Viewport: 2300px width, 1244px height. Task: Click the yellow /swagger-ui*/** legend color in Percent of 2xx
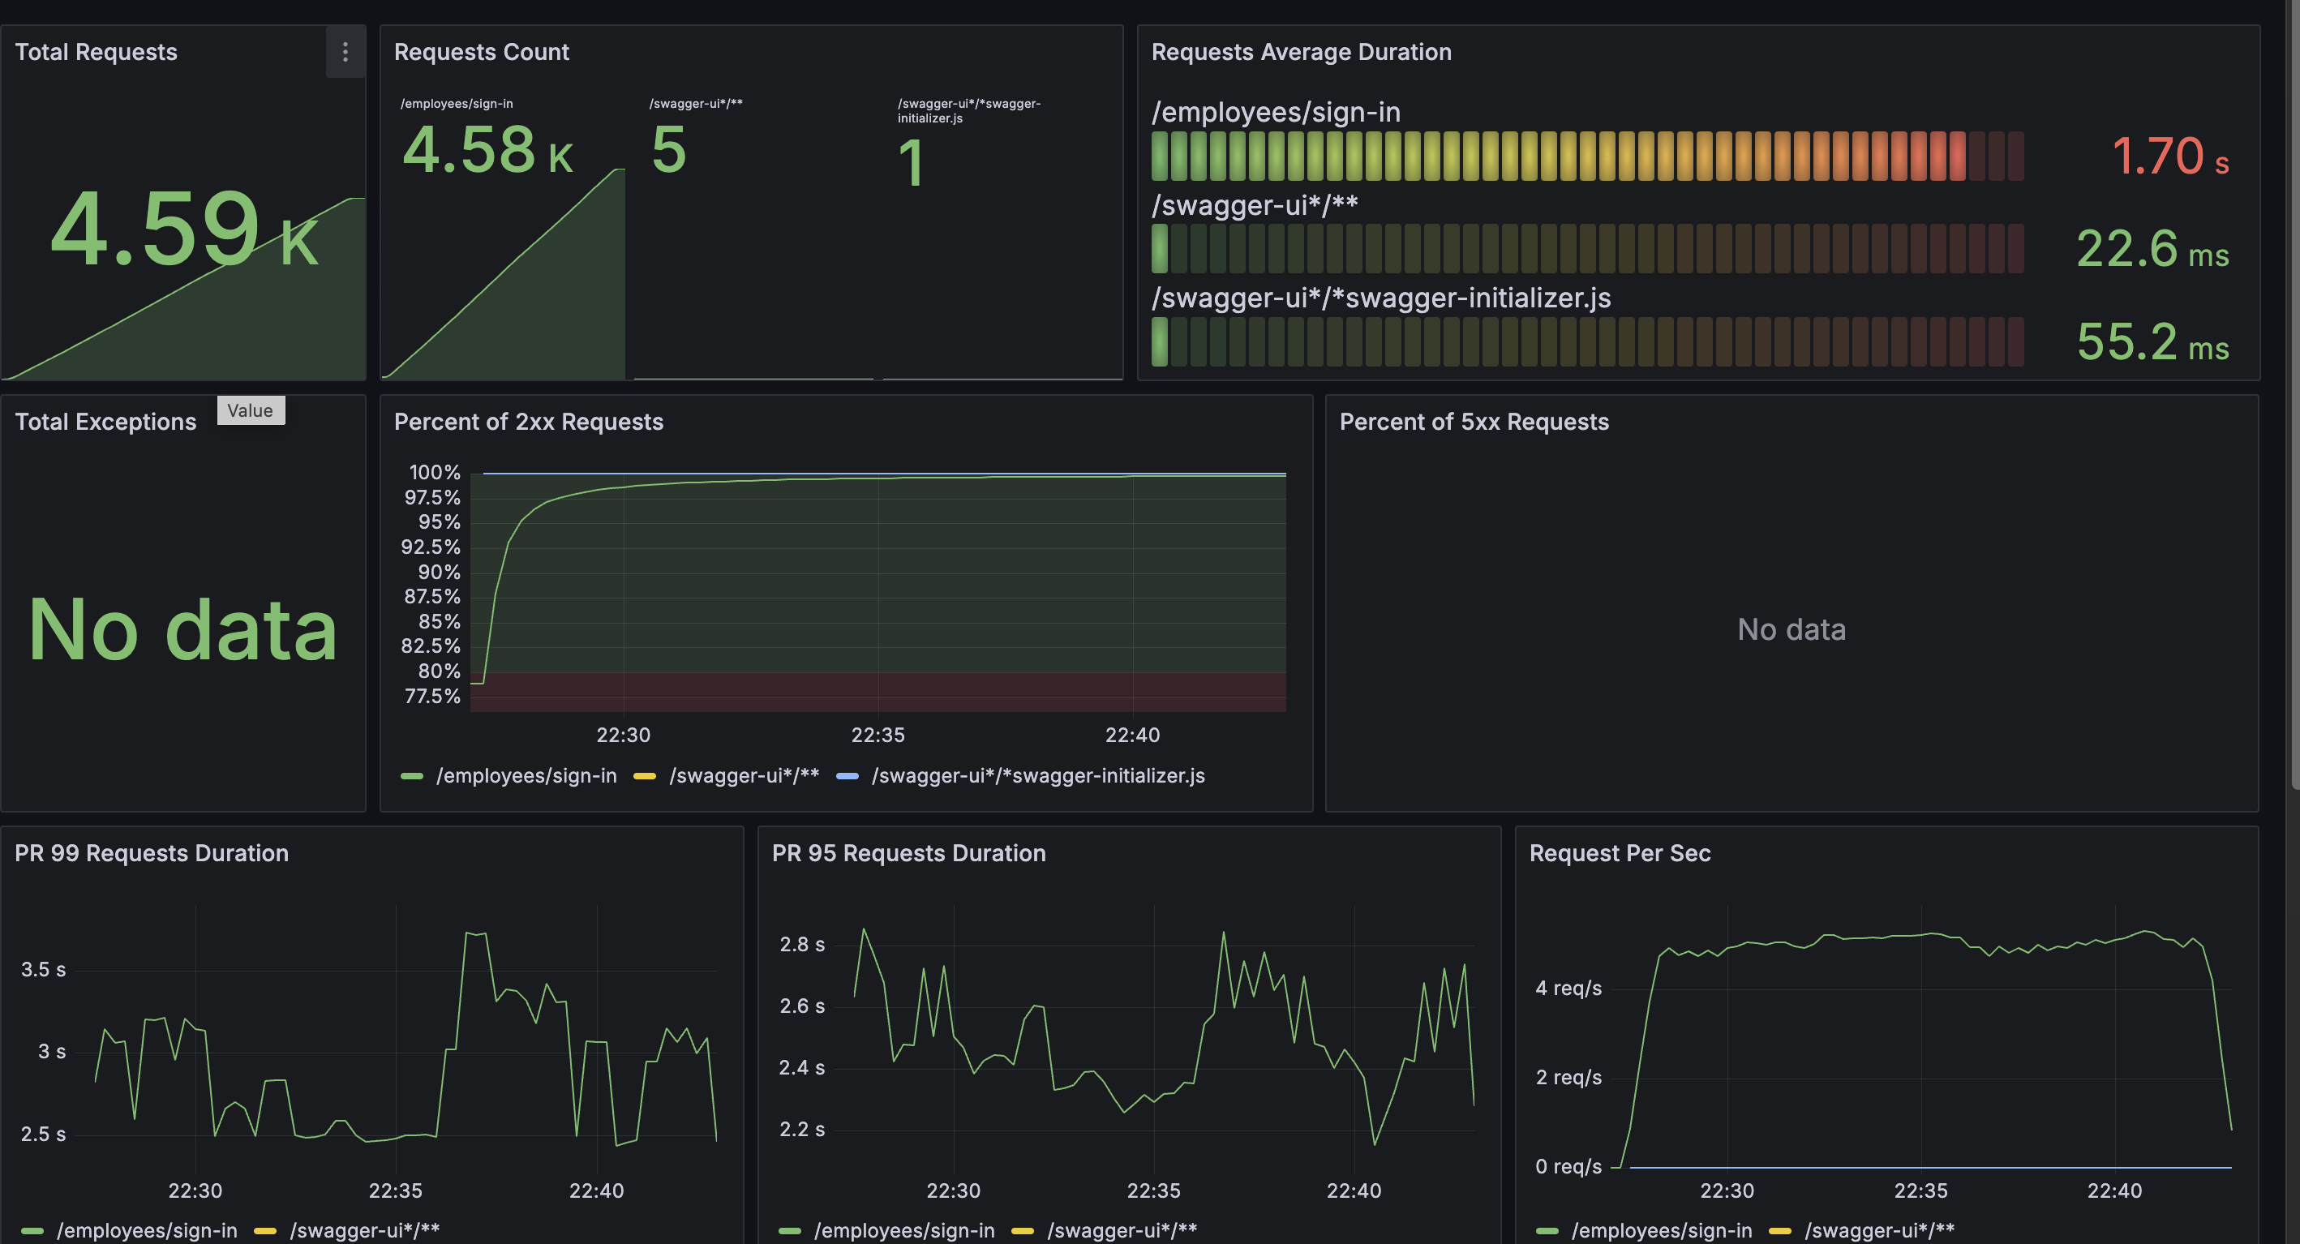click(x=644, y=776)
